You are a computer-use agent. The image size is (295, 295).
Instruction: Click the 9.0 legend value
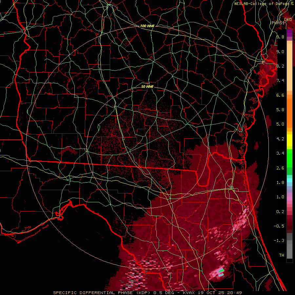click(x=280, y=51)
